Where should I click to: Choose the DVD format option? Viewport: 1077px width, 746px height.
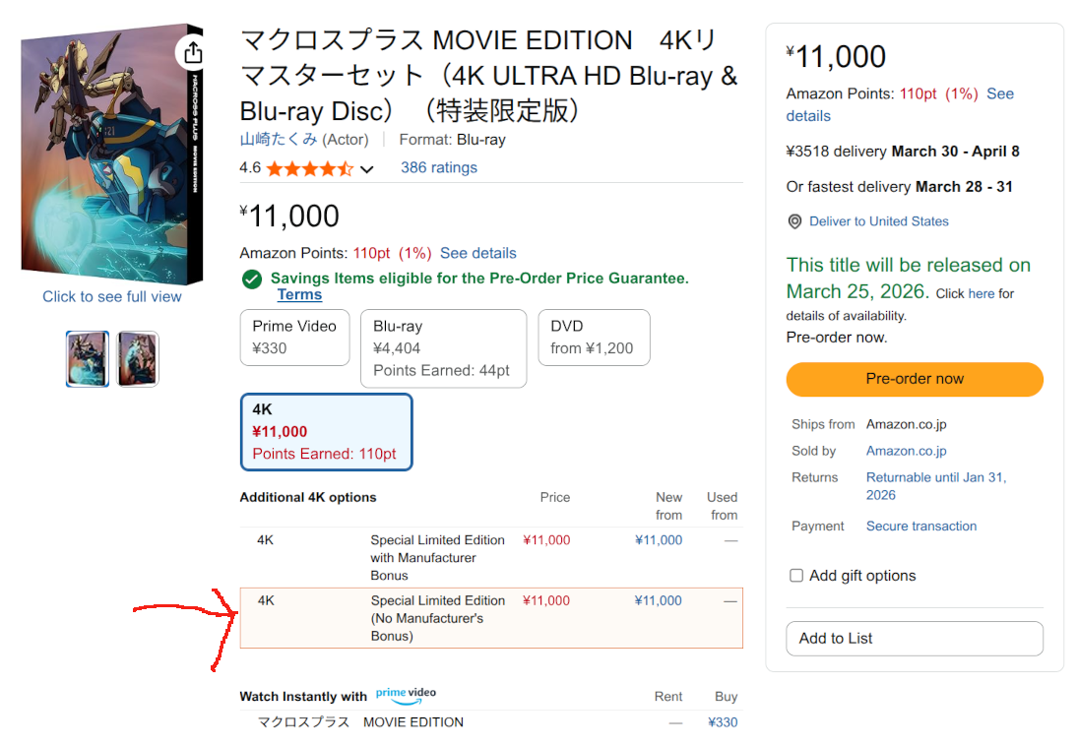point(593,338)
